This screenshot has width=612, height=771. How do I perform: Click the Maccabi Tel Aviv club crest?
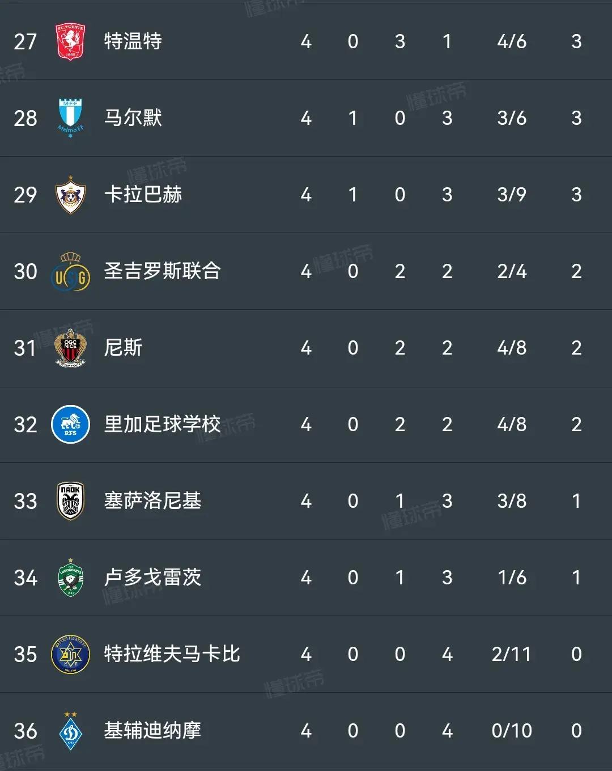[x=70, y=654]
